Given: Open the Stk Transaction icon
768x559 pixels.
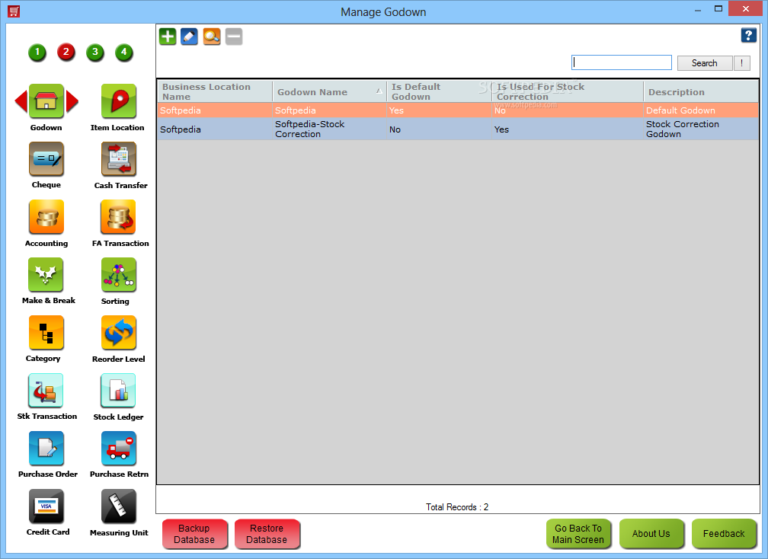Looking at the screenshot, I should click(x=46, y=390).
